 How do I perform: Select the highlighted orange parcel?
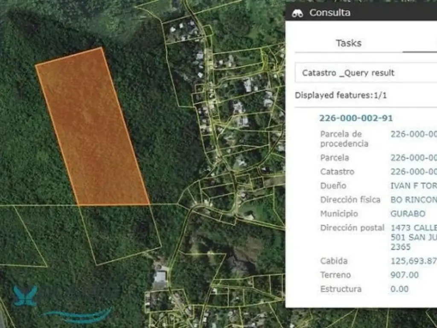[x=93, y=128]
